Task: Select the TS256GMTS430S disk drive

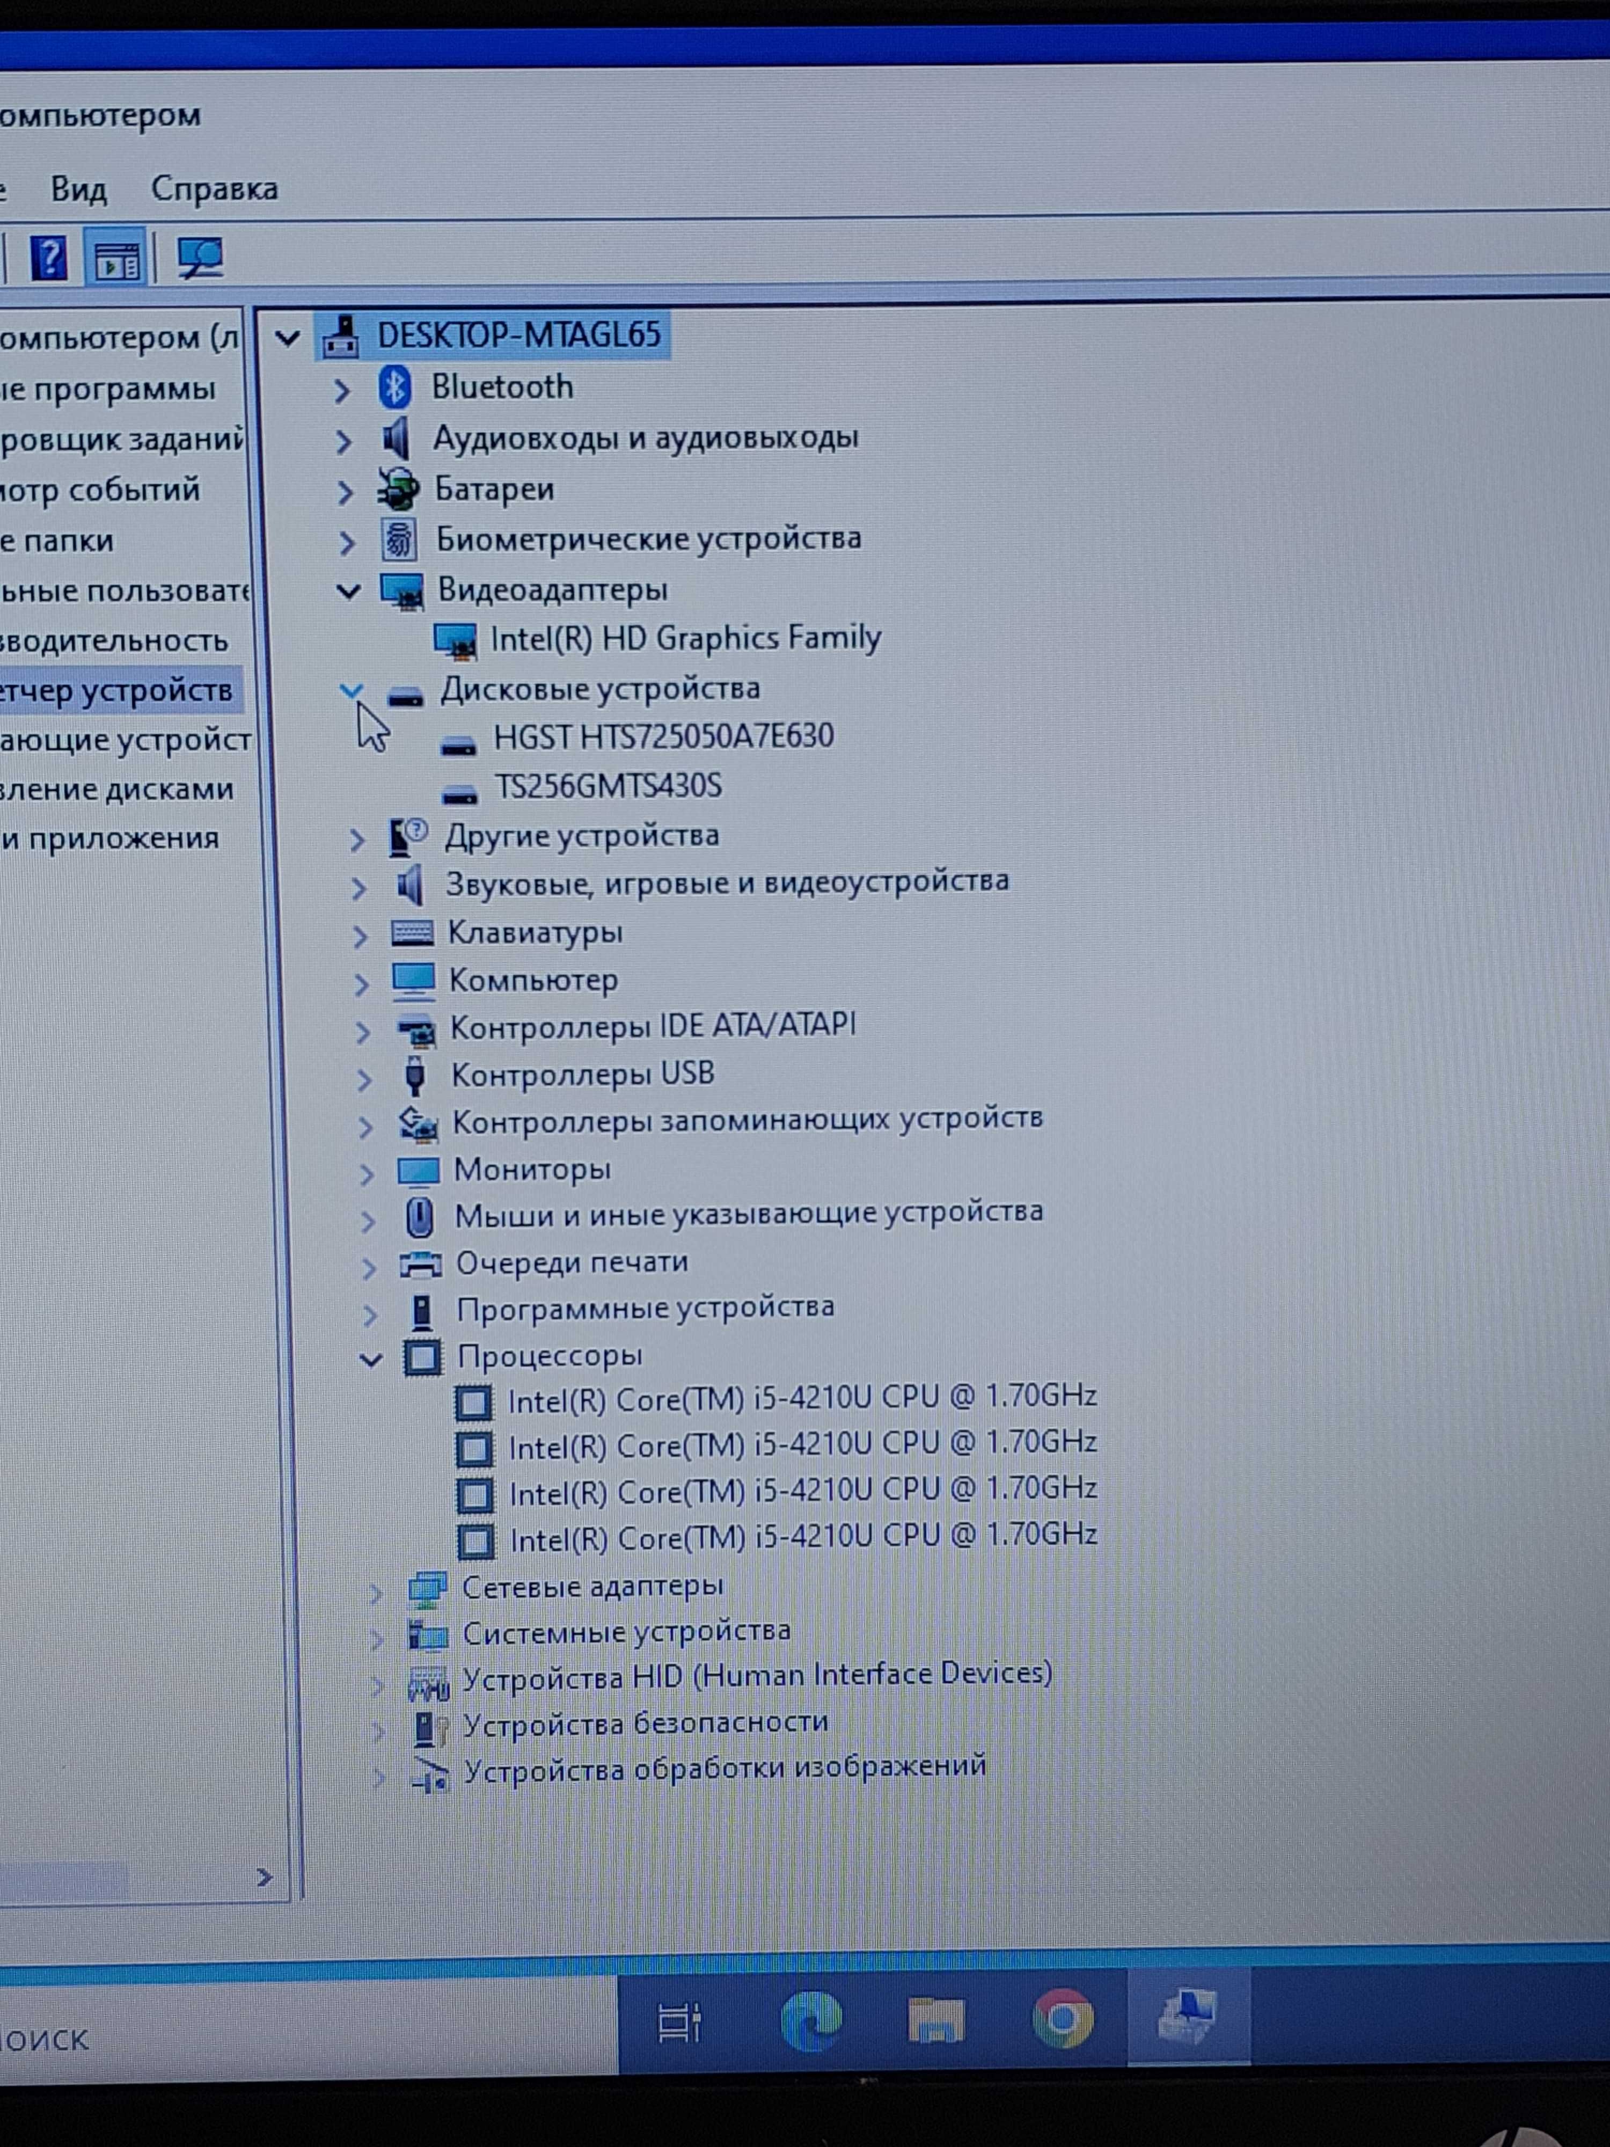Action: [609, 786]
